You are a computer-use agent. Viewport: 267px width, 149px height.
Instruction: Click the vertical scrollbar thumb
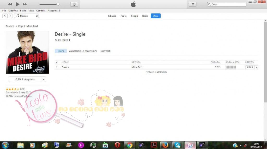point(265,62)
